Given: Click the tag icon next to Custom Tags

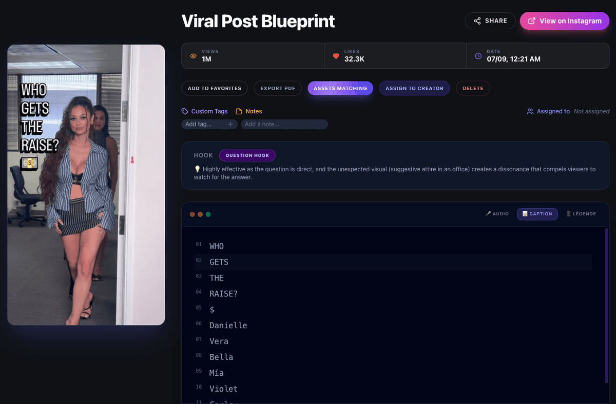Looking at the screenshot, I should pos(185,111).
